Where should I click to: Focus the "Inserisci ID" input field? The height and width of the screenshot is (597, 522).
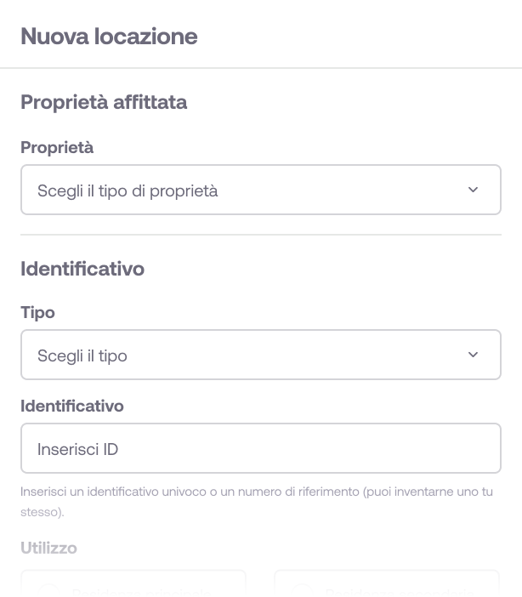coord(260,448)
